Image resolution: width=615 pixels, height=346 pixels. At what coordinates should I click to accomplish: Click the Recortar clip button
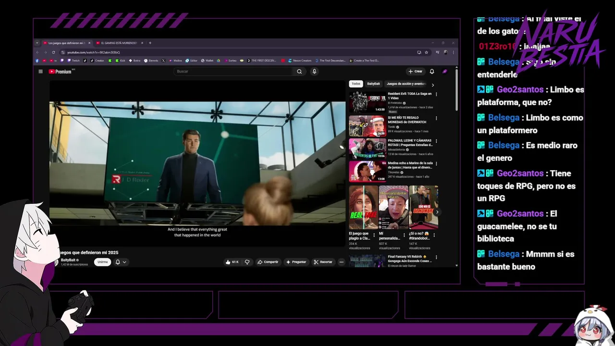[x=323, y=262]
